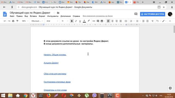
Task: Open the line spacing options
Action: 126,21
